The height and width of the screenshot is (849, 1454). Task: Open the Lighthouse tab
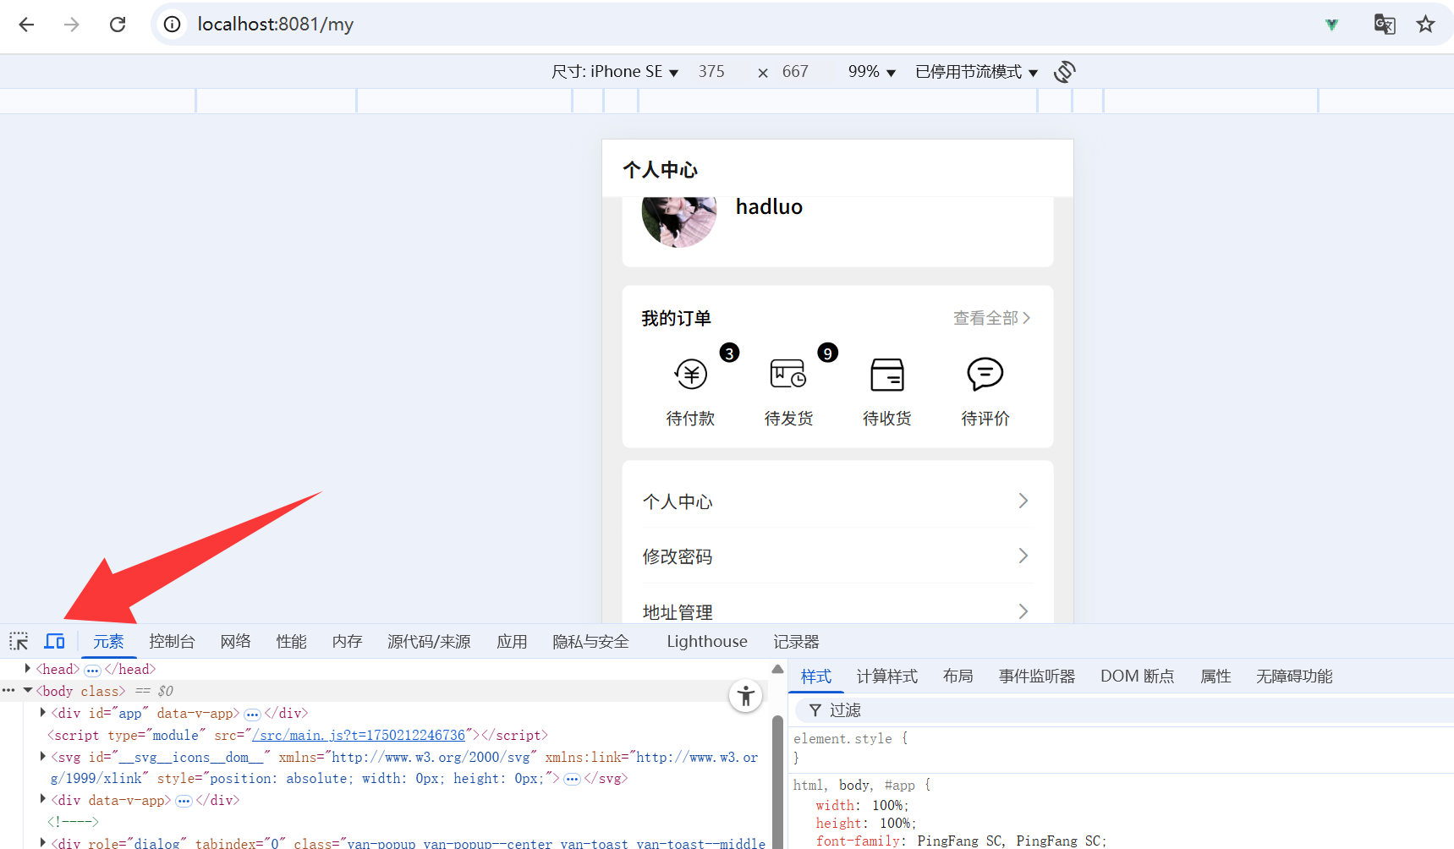707,642
